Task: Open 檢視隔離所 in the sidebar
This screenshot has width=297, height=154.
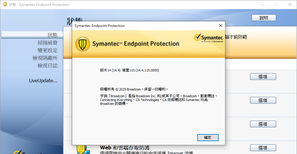Action: (45, 58)
